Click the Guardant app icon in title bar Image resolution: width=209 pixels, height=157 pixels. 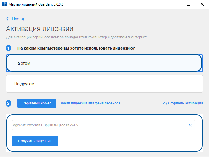4,4
